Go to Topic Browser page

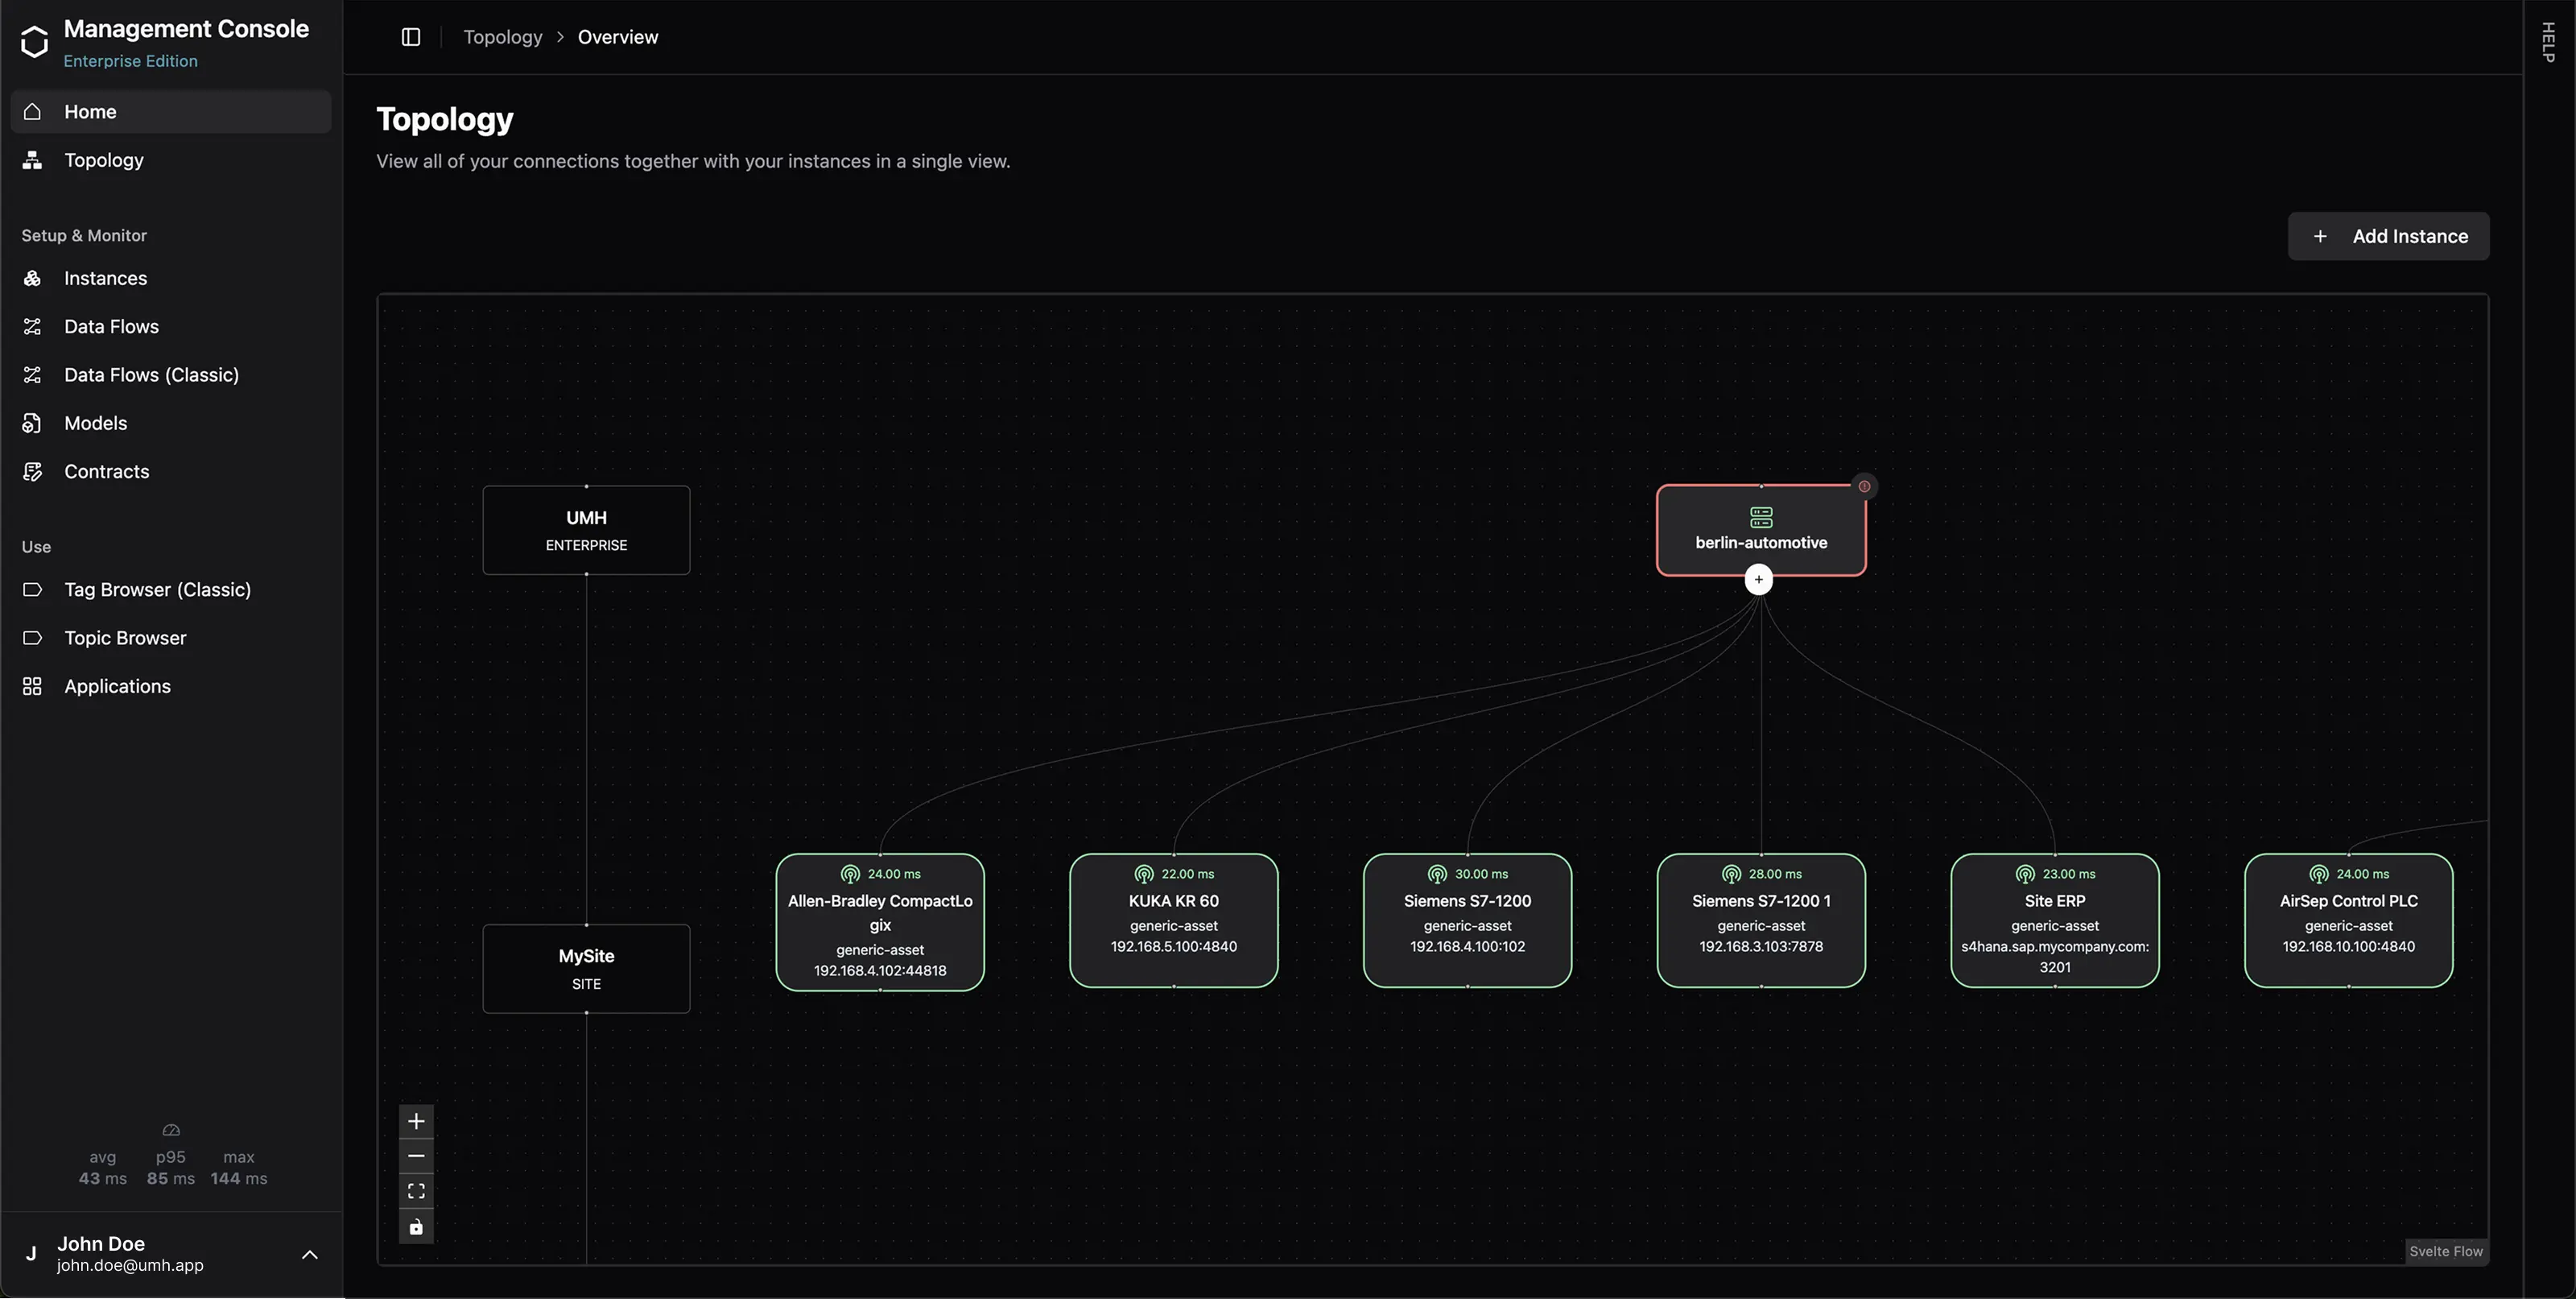pyautogui.click(x=125, y=638)
